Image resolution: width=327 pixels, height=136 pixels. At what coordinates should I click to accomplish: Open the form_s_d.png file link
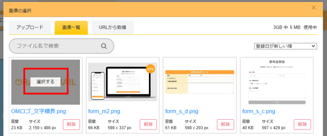[182, 111]
